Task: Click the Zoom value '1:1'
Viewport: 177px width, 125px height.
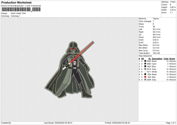Action: (171, 12)
